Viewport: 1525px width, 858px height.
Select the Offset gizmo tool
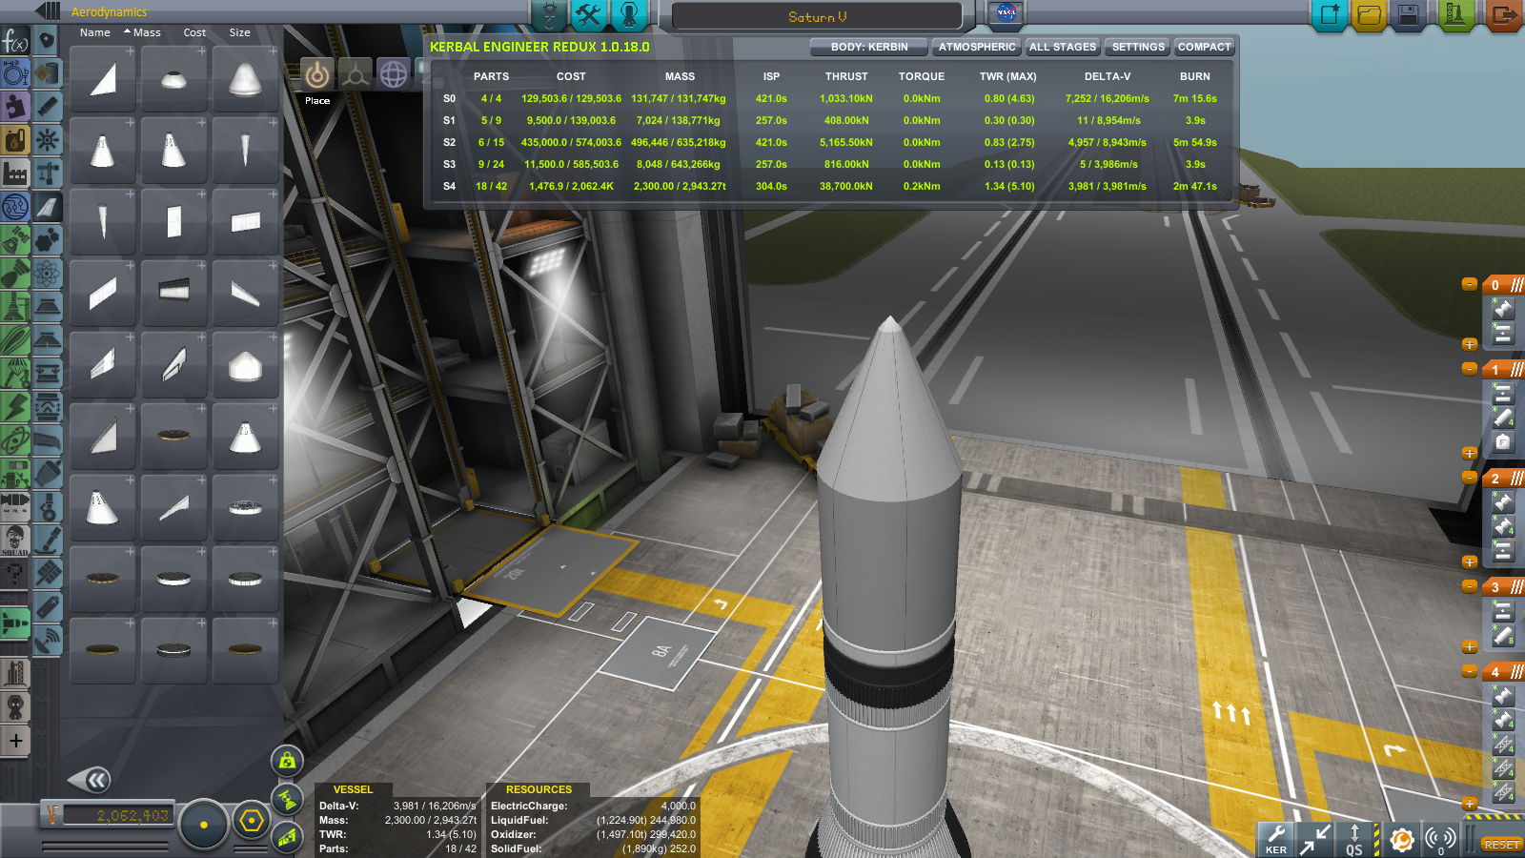356,73
